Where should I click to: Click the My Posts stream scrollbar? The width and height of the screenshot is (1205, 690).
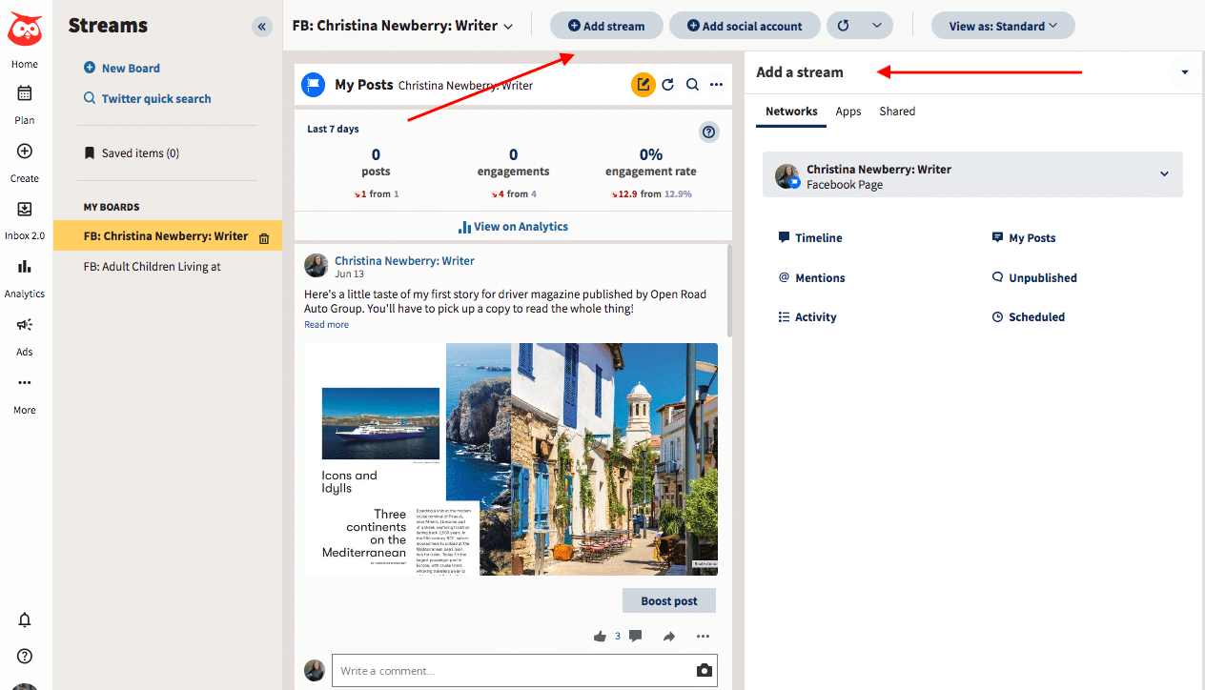coord(729,290)
